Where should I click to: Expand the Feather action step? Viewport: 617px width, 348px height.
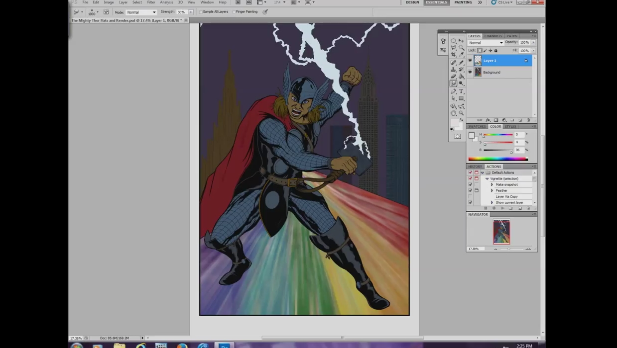coord(492,190)
